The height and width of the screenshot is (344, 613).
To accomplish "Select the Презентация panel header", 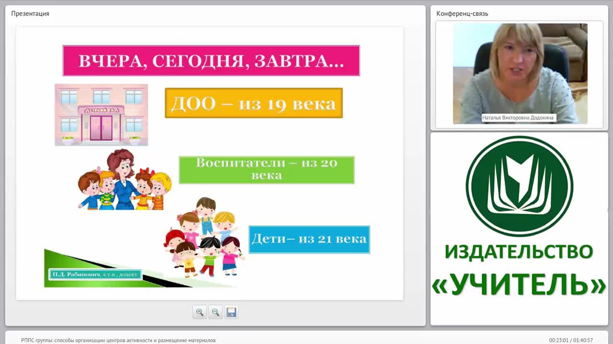I will point(30,13).
